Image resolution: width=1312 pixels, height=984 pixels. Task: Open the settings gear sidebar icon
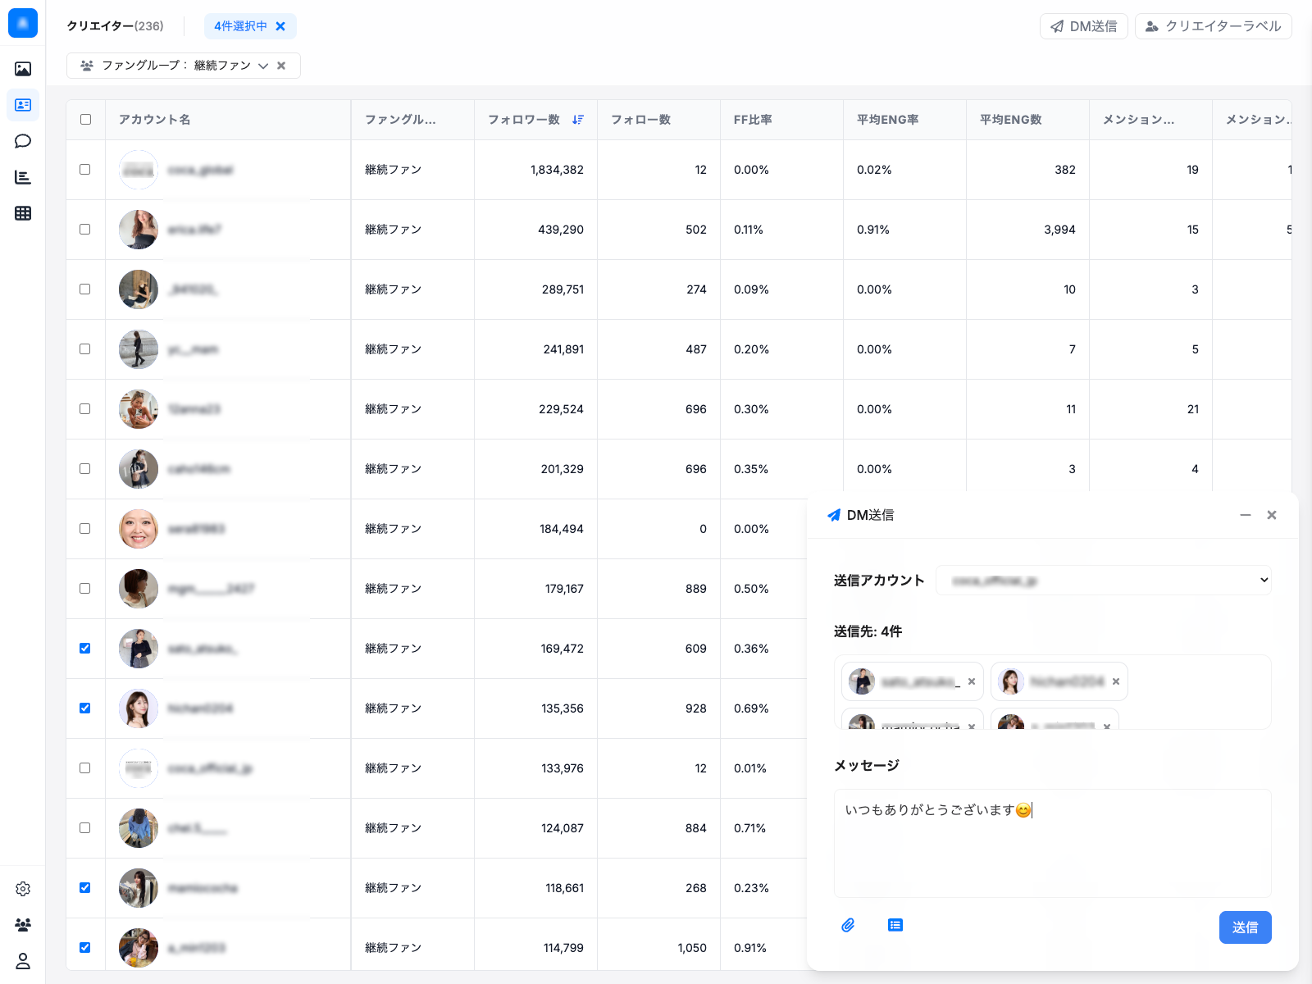pyautogui.click(x=23, y=889)
